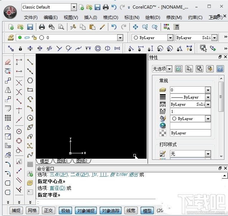Select the Erase tool in the left toolbar
Viewport: 228px width, 216px height.
[8, 62]
